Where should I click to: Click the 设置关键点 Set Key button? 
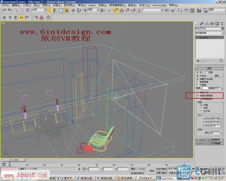[x=161, y=173]
